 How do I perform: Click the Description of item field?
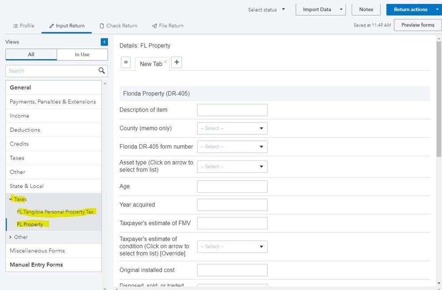[232, 110]
